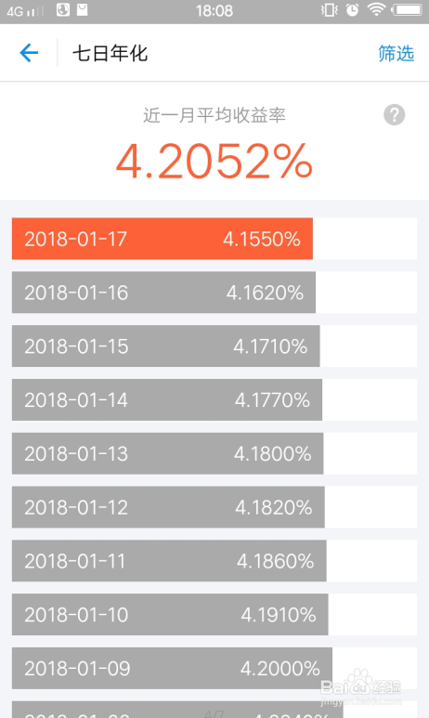This screenshot has height=718, width=429.
Task: Select the 2018-01-17 highlighted orange row
Action: [x=214, y=239]
